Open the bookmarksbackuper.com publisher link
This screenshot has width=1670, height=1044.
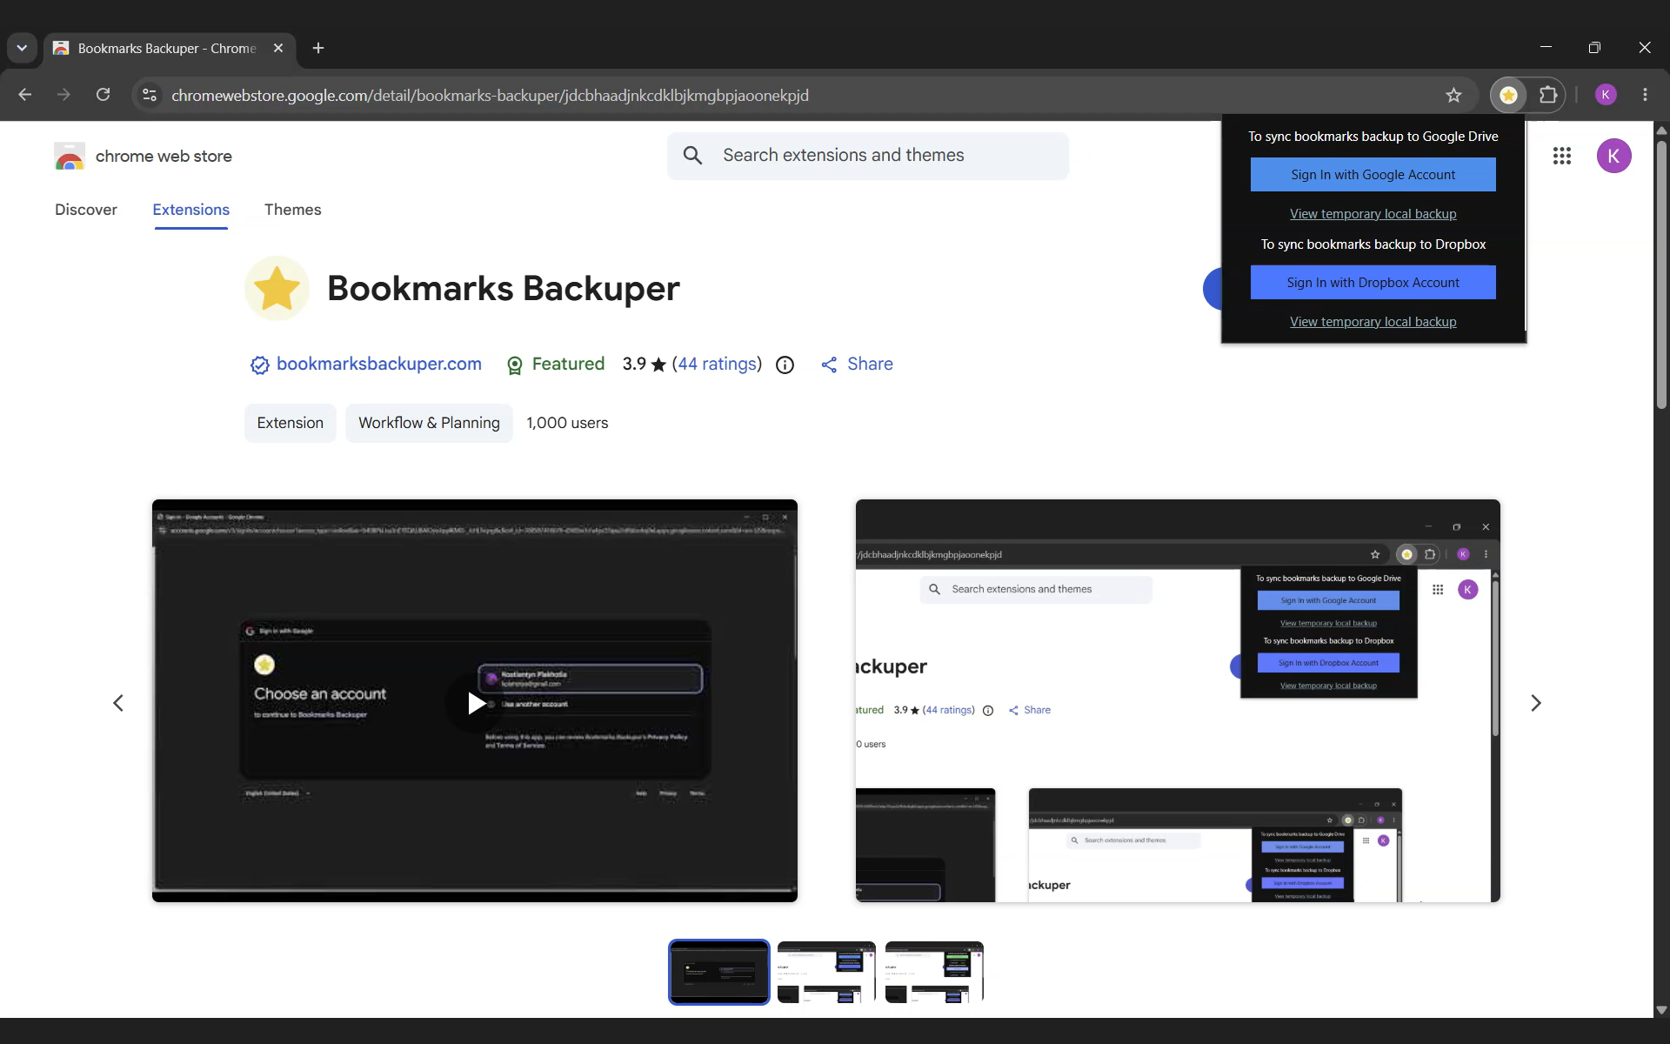(x=378, y=364)
